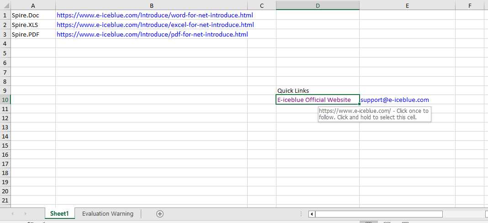Switch to the Sheet1 tab
Screen dimensions: 488x223
click(x=59, y=214)
